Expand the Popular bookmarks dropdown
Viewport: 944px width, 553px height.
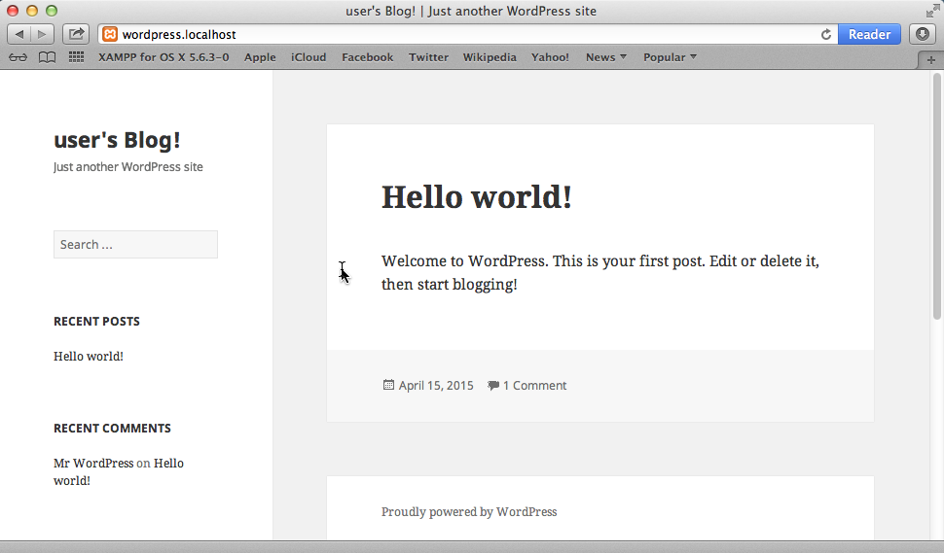coord(670,57)
